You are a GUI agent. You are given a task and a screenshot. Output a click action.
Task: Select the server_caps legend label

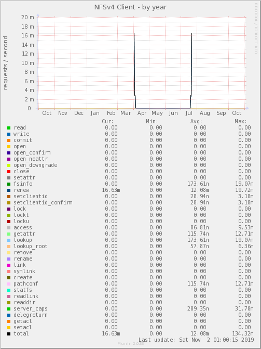pyautogui.click(x=31, y=309)
